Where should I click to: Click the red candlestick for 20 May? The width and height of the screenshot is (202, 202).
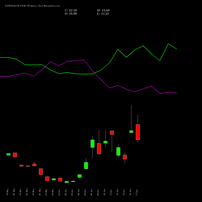click(15, 155)
